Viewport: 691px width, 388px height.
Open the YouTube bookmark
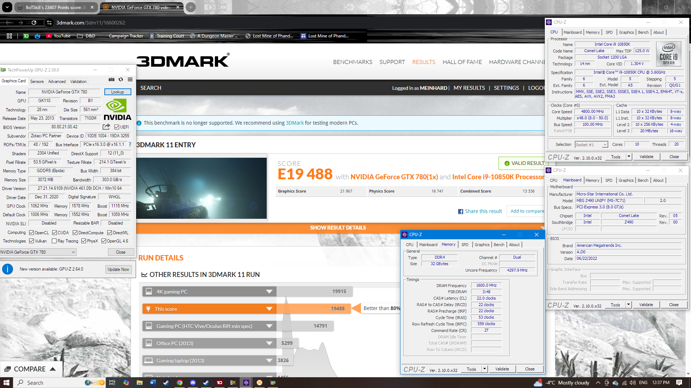[x=58, y=36]
